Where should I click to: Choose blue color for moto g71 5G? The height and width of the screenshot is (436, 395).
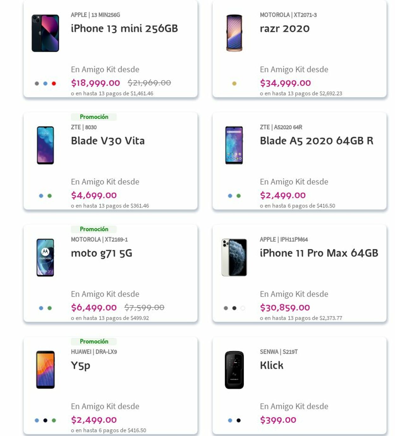[41, 308]
